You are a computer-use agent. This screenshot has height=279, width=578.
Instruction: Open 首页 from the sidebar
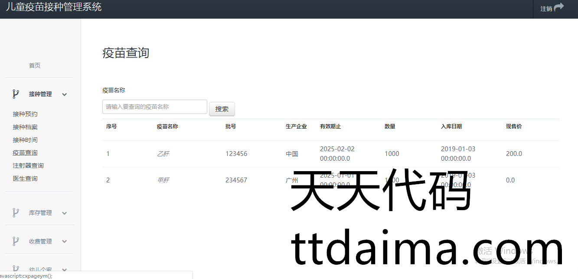[x=35, y=65]
